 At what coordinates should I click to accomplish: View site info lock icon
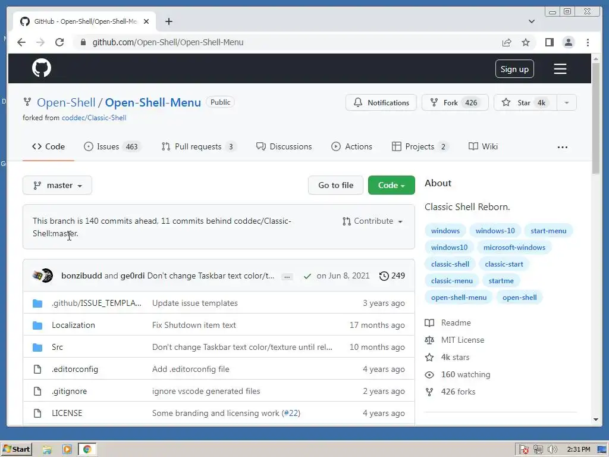click(83, 42)
